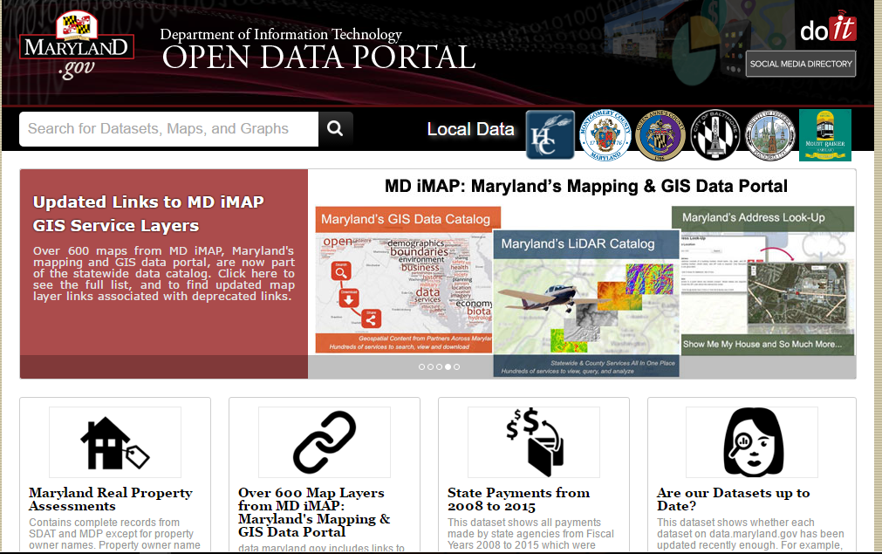Click 'Updated Links to MD iMAP' heading

148,214
